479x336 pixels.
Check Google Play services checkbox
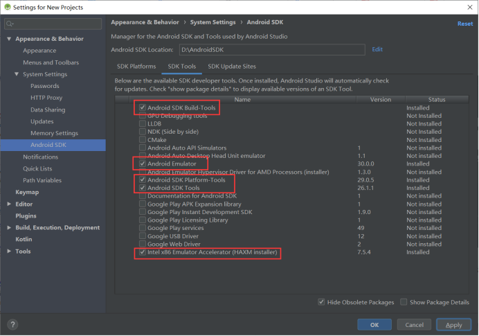tap(143, 228)
